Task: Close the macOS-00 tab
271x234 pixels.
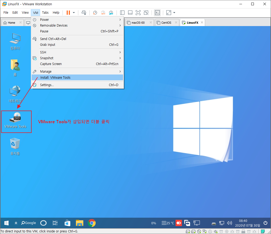Action: coord(151,22)
